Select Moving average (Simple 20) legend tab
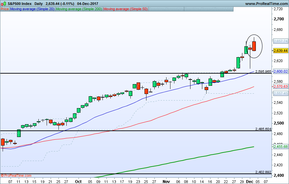This screenshot has height=184, width=289. tap(32, 9)
